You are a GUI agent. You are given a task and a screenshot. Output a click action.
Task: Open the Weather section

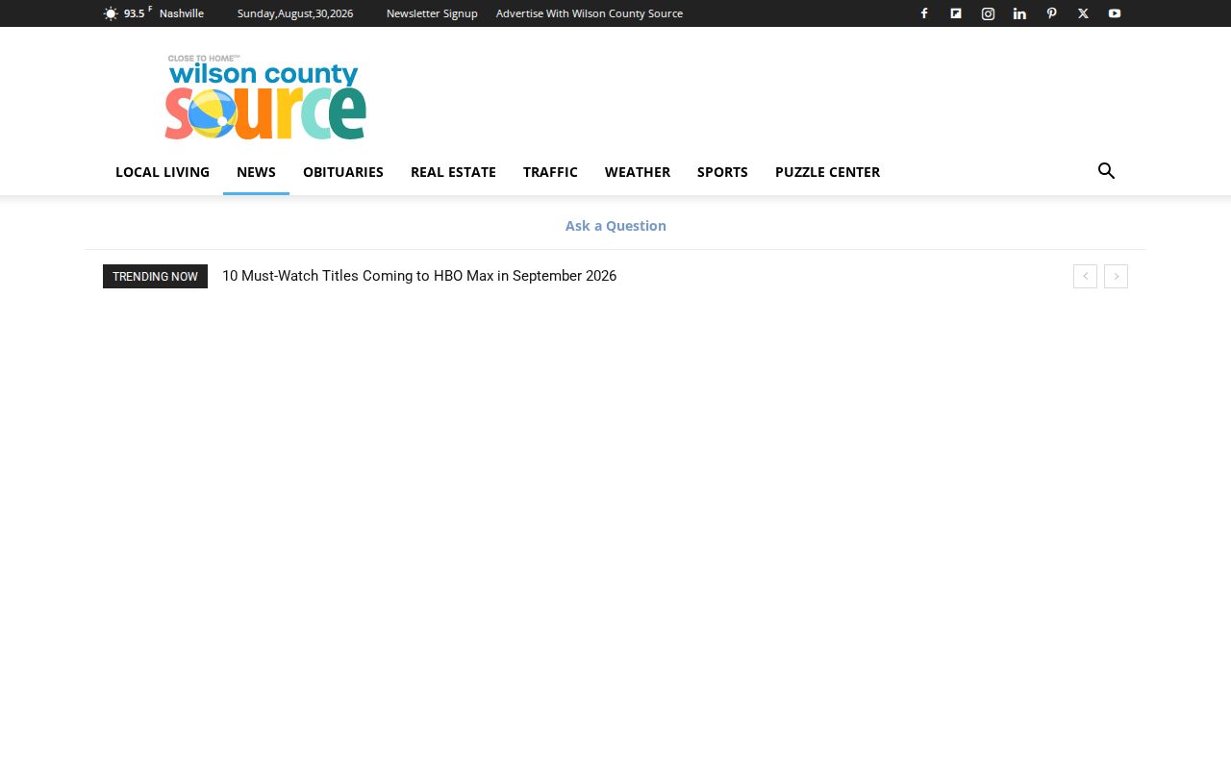pyautogui.click(x=638, y=172)
